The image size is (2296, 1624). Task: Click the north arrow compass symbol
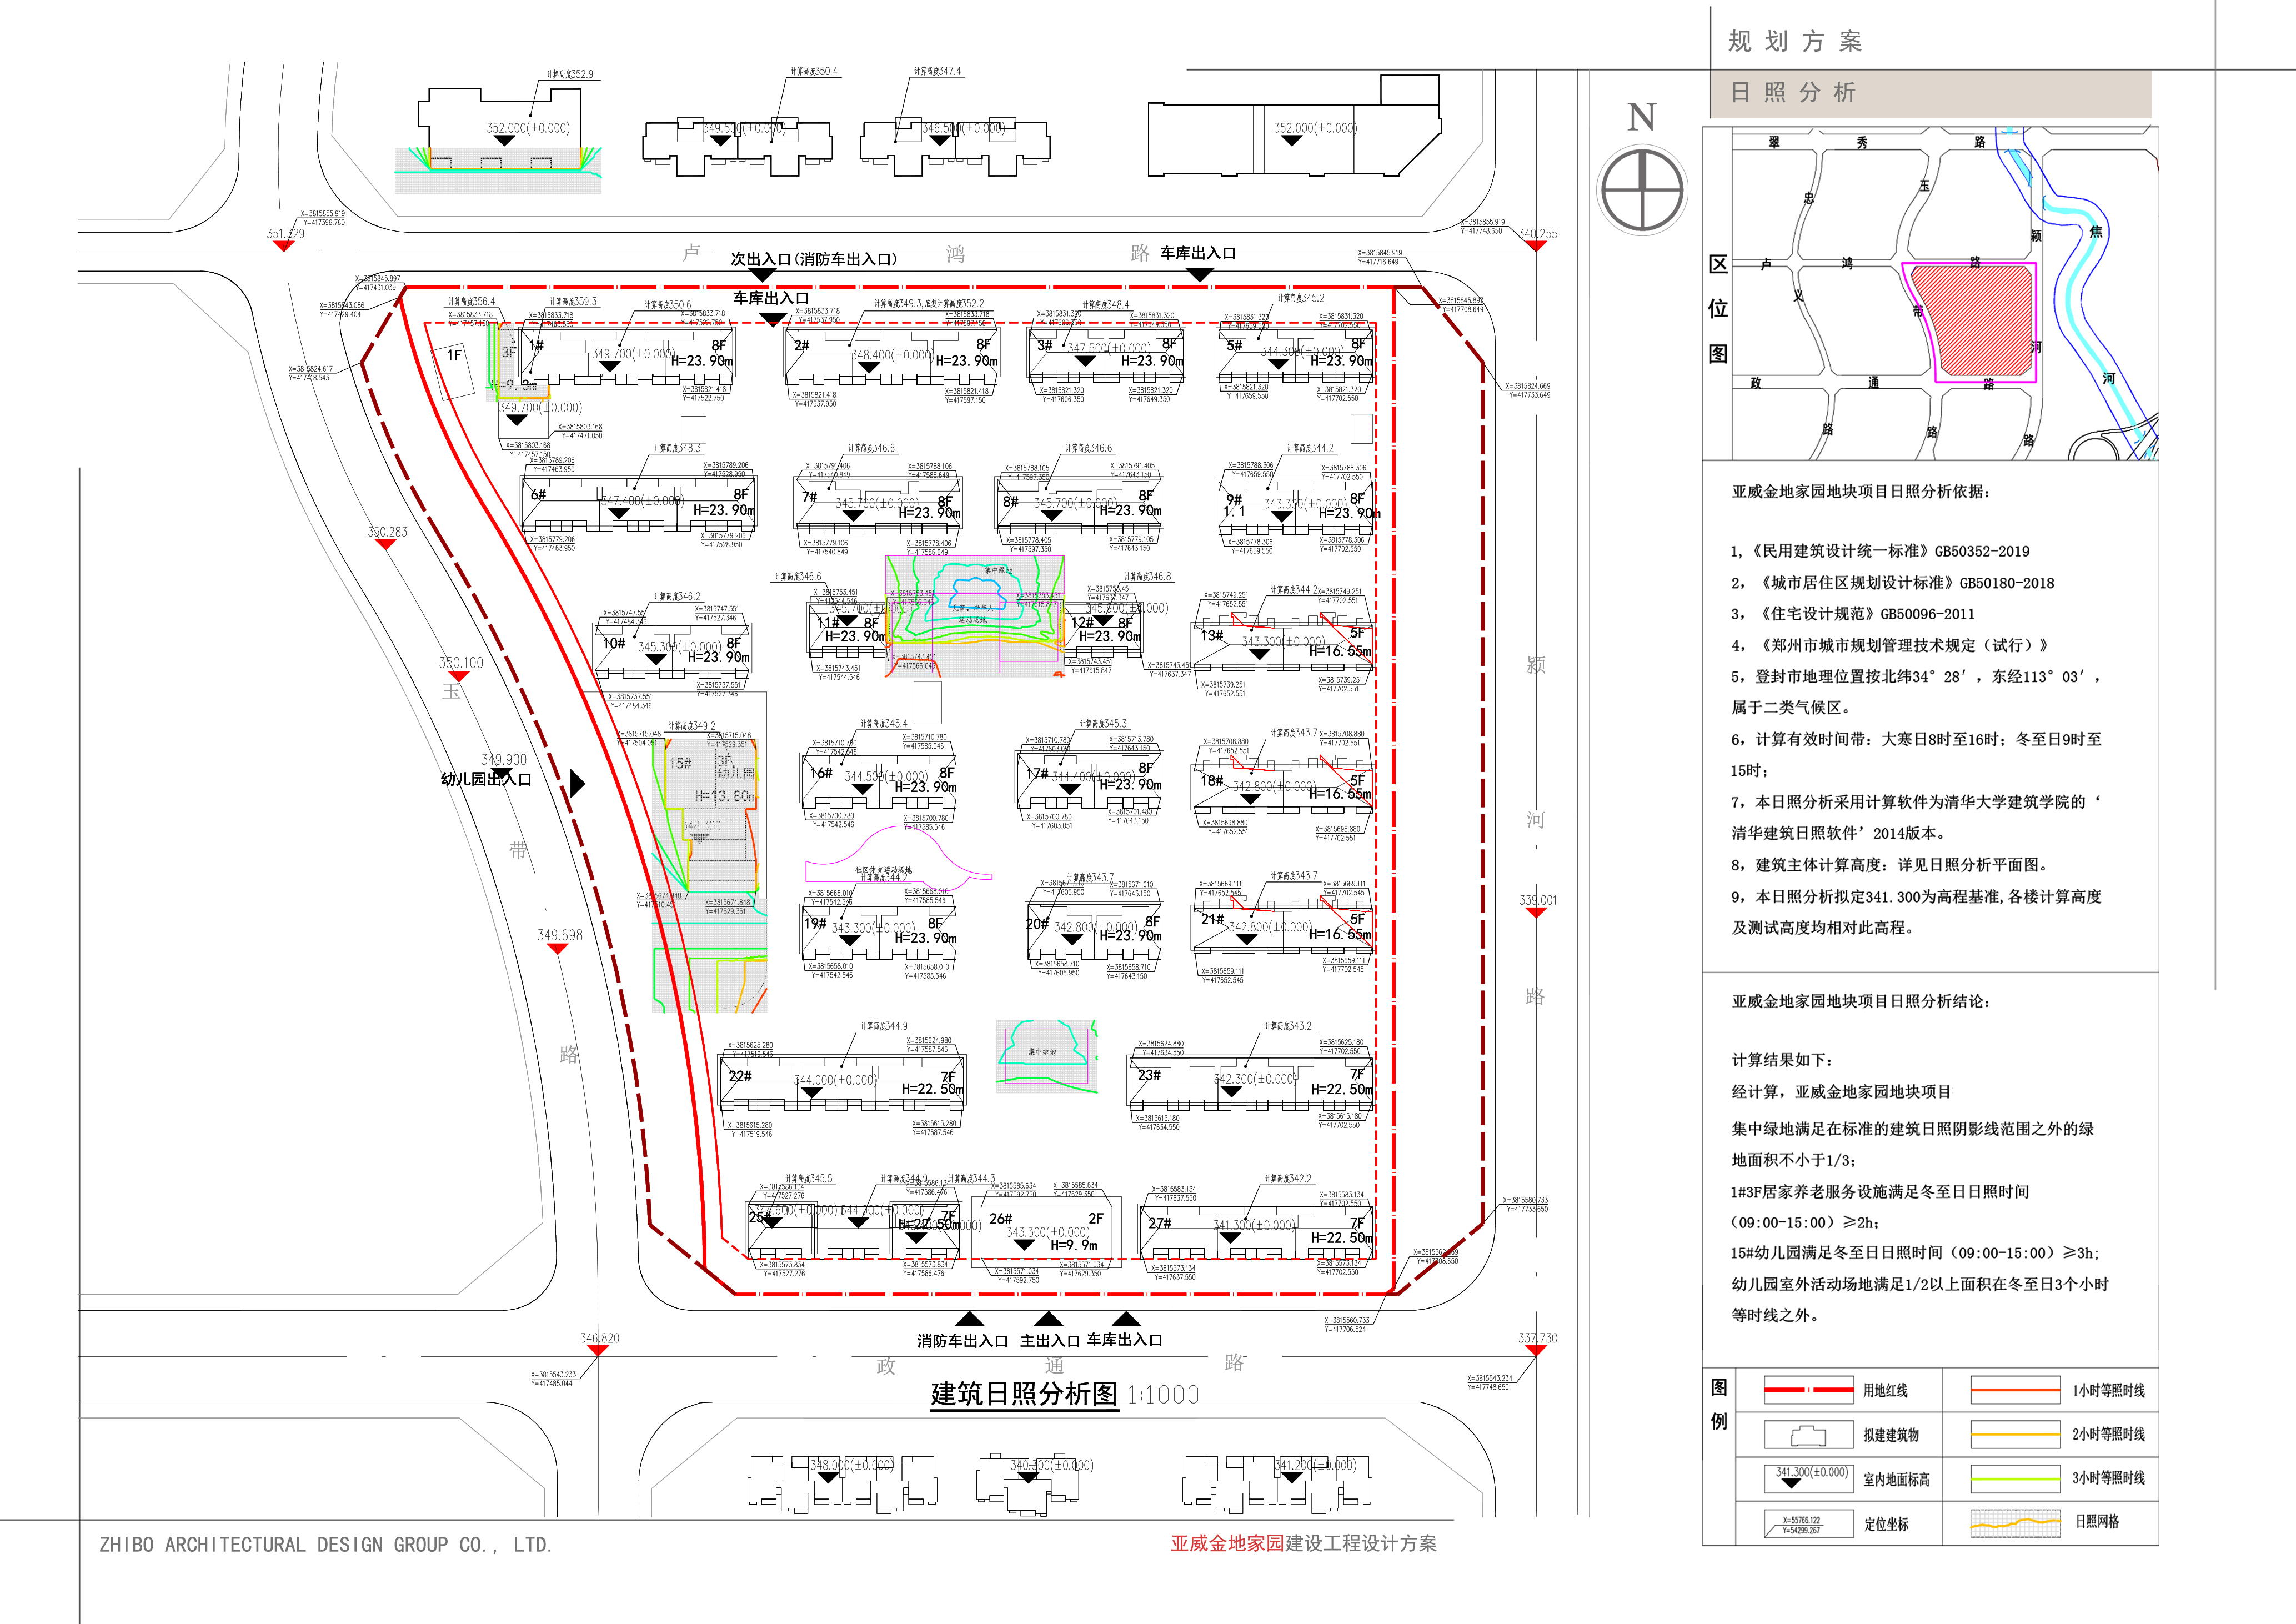(1642, 190)
